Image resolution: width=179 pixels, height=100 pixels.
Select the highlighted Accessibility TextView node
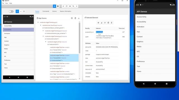coord(64,58)
